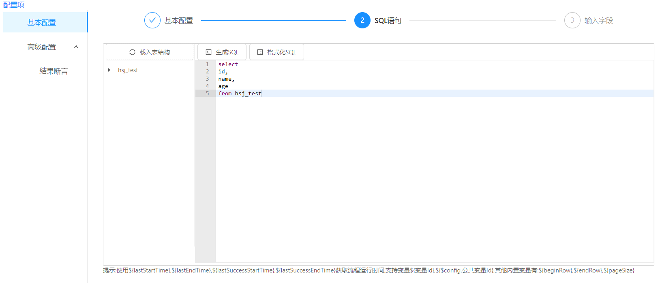
Task: Click line number 3 in editor gutter
Action: [207, 79]
